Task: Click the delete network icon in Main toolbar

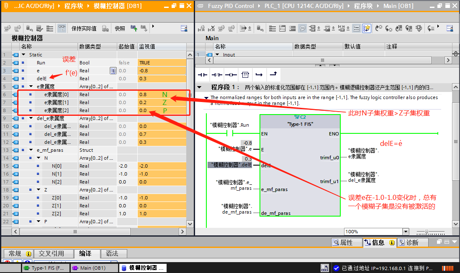Action: 211,28
